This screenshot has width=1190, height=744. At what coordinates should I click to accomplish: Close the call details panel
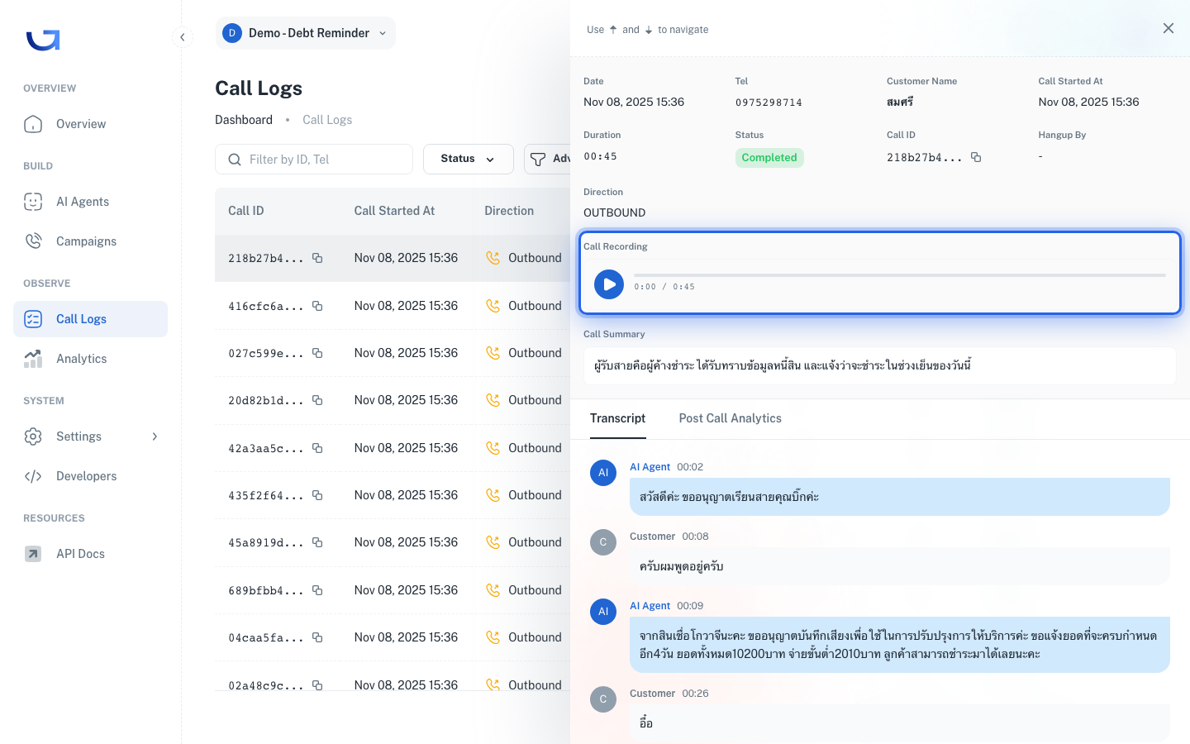pyautogui.click(x=1169, y=28)
